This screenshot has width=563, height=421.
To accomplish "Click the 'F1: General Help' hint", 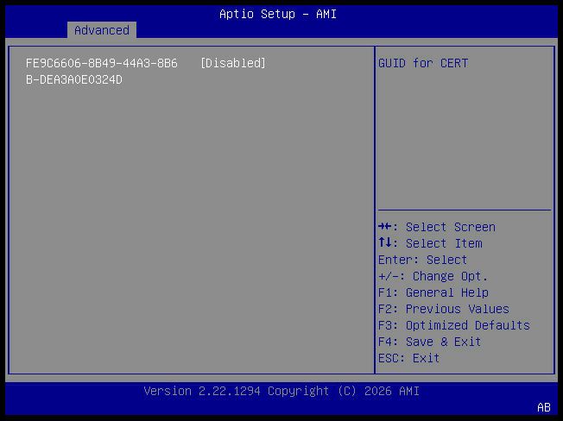I will [433, 292].
